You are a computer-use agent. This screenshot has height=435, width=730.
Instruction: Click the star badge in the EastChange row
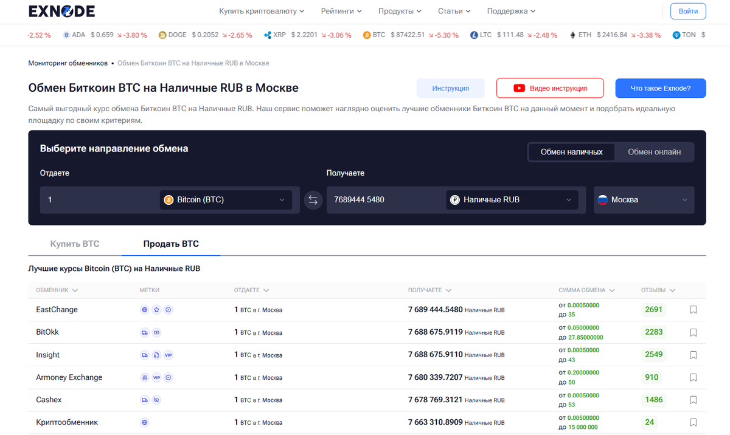156,309
